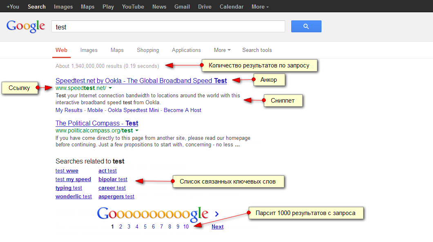Open dropdown arrow next to www.speedtest.net/

[110, 88]
